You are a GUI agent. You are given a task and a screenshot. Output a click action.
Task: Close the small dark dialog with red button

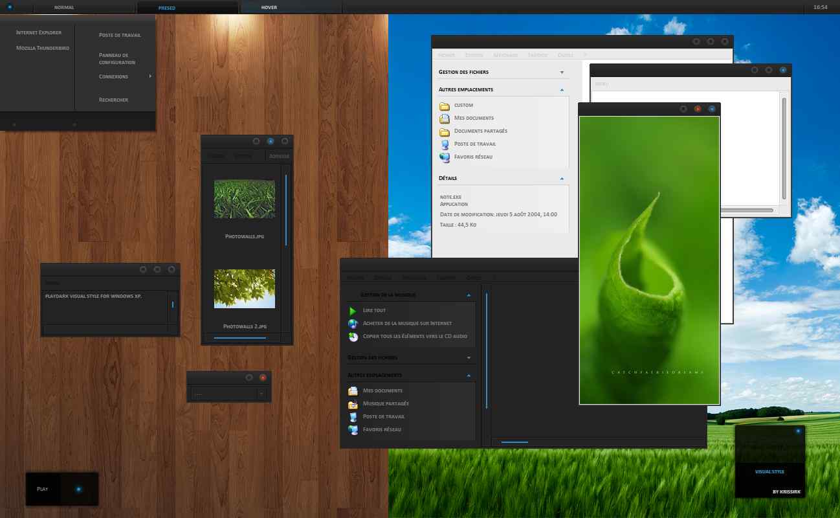(x=263, y=377)
